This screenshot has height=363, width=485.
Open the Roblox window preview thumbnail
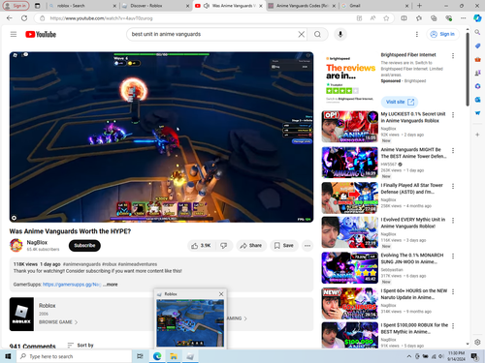[190, 323]
